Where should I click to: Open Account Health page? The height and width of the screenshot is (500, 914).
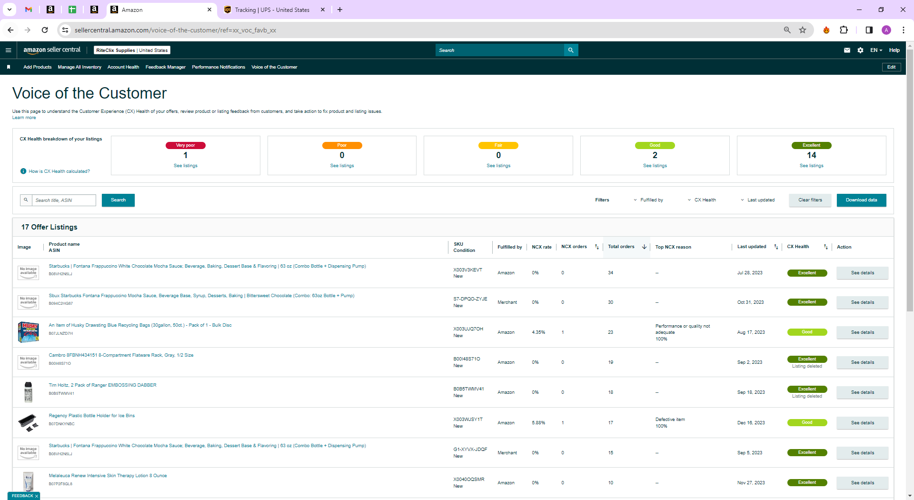123,67
